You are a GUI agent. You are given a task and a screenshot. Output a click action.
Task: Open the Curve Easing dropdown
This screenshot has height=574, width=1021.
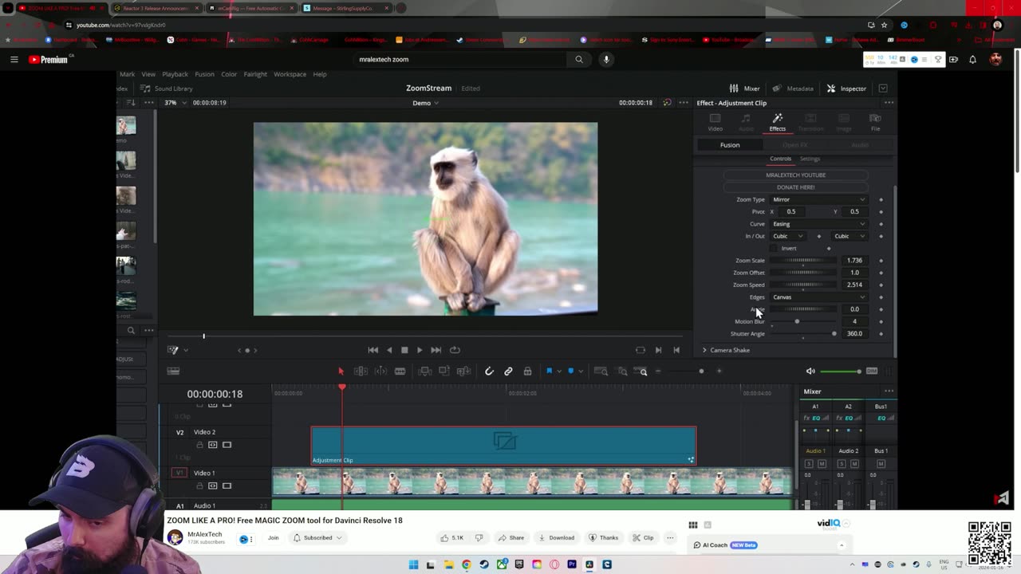tap(818, 224)
